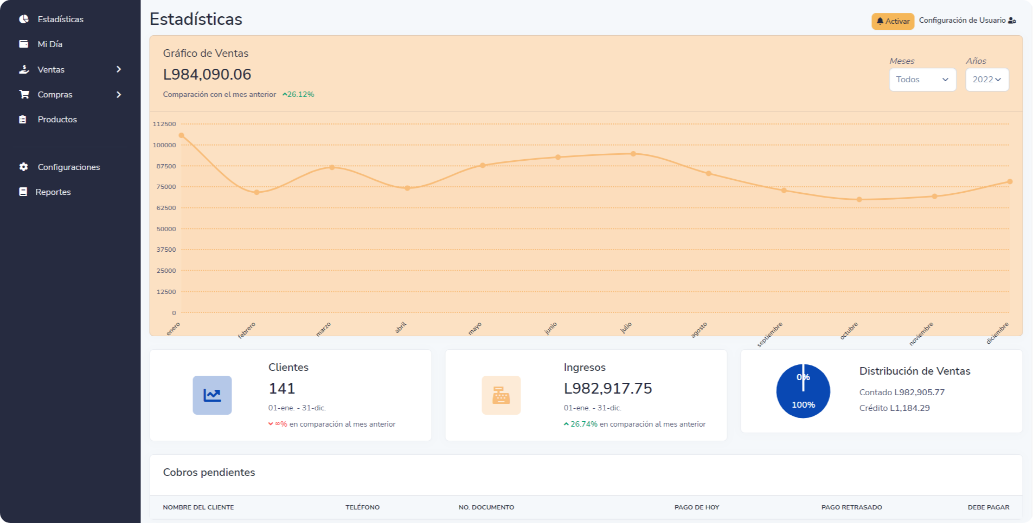Go to Mi Día in sidebar
Image resolution: width=1033 pixels, height=523 pixels.
[x=50, y=44]
